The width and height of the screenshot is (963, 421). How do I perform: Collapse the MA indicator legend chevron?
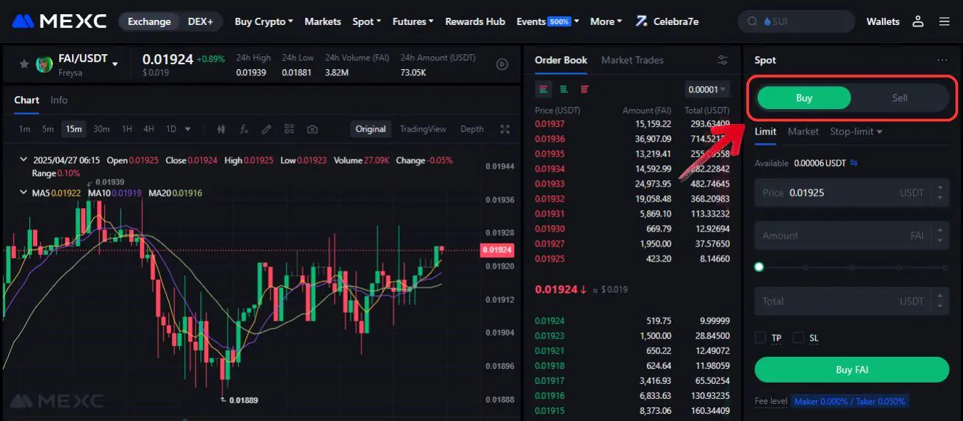[24, 193]
